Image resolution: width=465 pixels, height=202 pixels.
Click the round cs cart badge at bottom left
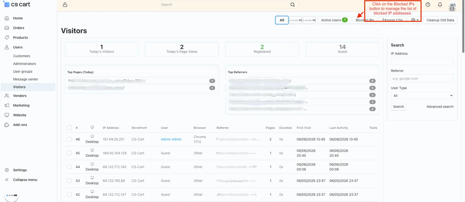click(12, 196)
